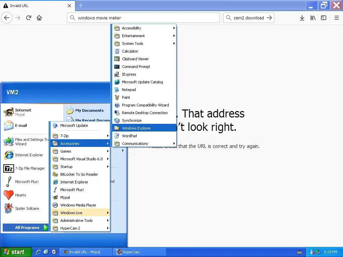This screenshot has width=343, height=257.
Task: Open Remote Desktop Connection
Action: click(x=144, y=113)
